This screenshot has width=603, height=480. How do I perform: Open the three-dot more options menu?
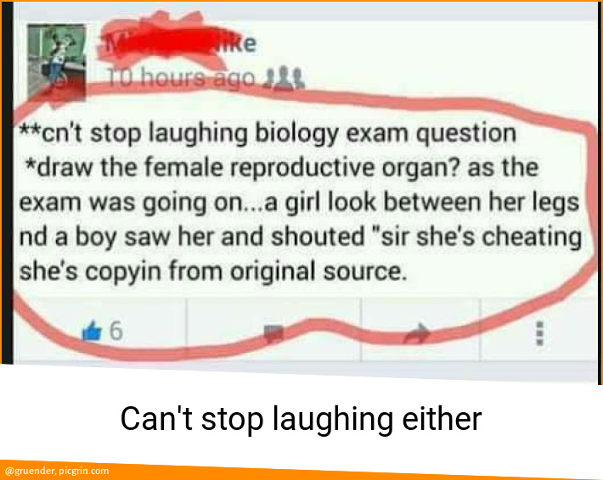click(x=540, y=333)
